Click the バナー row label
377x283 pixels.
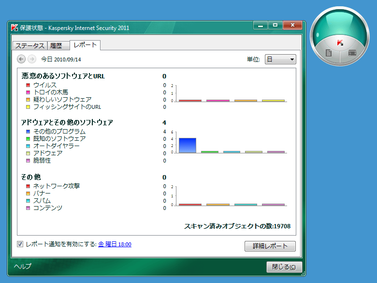click(x=42, y=193)
